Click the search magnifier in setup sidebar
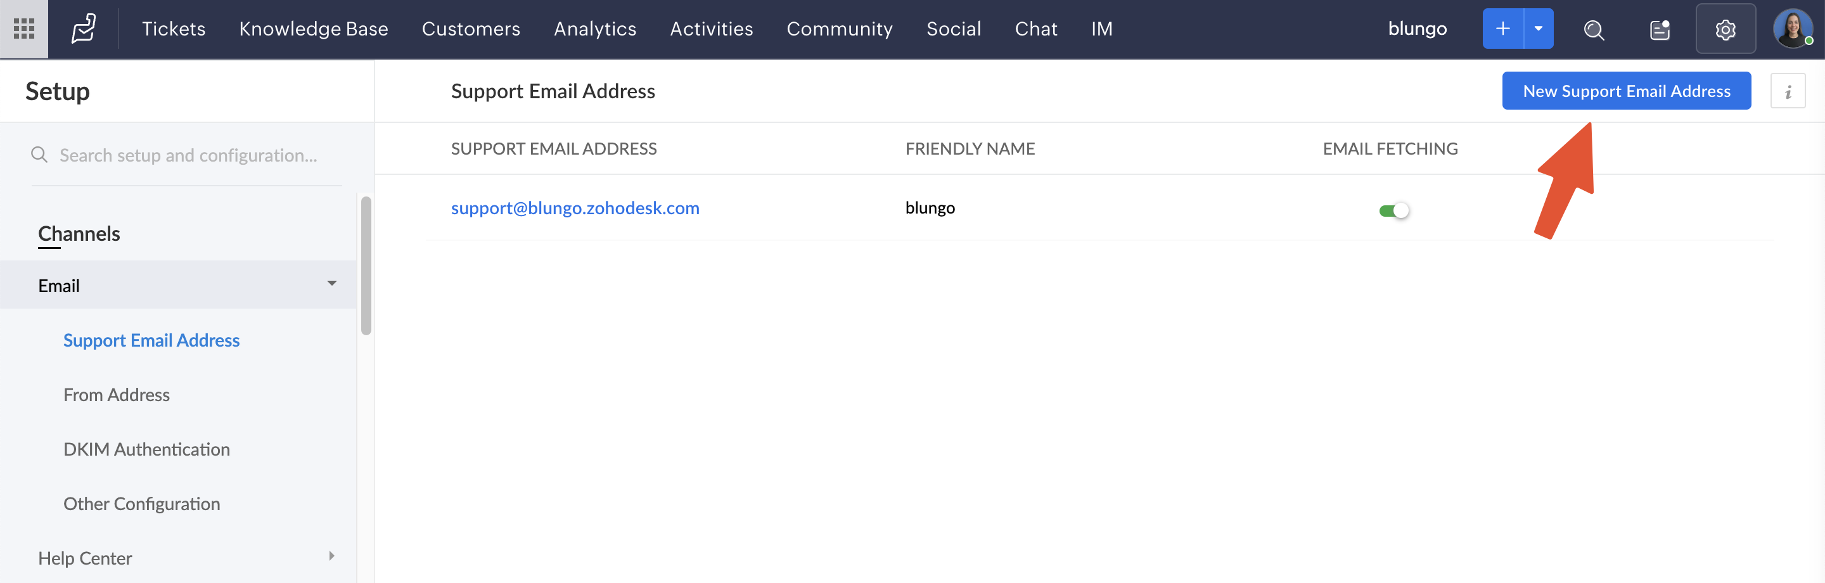Image resolution: width=1825 pixels, height=583 pixels. click(x=40, y=155)
